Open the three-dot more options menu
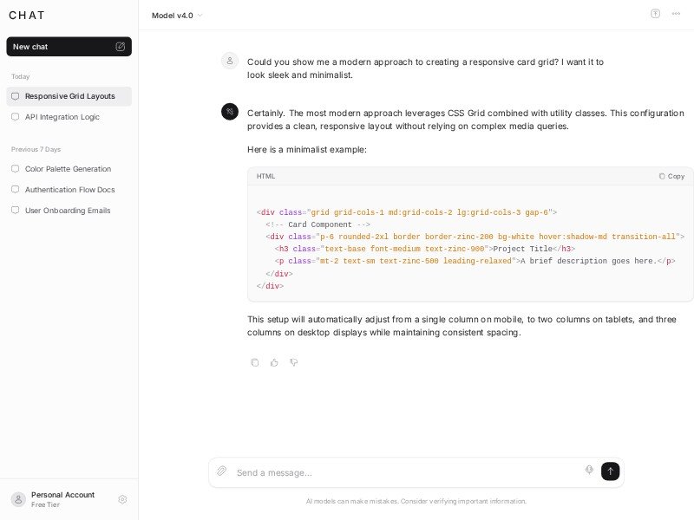The image size is (694, 520). point(676,14)
